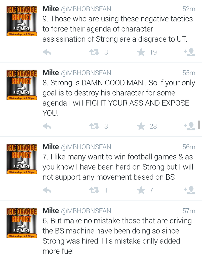Viewport: 202px width, 258px height.
Task: Retweet the tweet with 1 retweet
Action: tap(94, 190)
